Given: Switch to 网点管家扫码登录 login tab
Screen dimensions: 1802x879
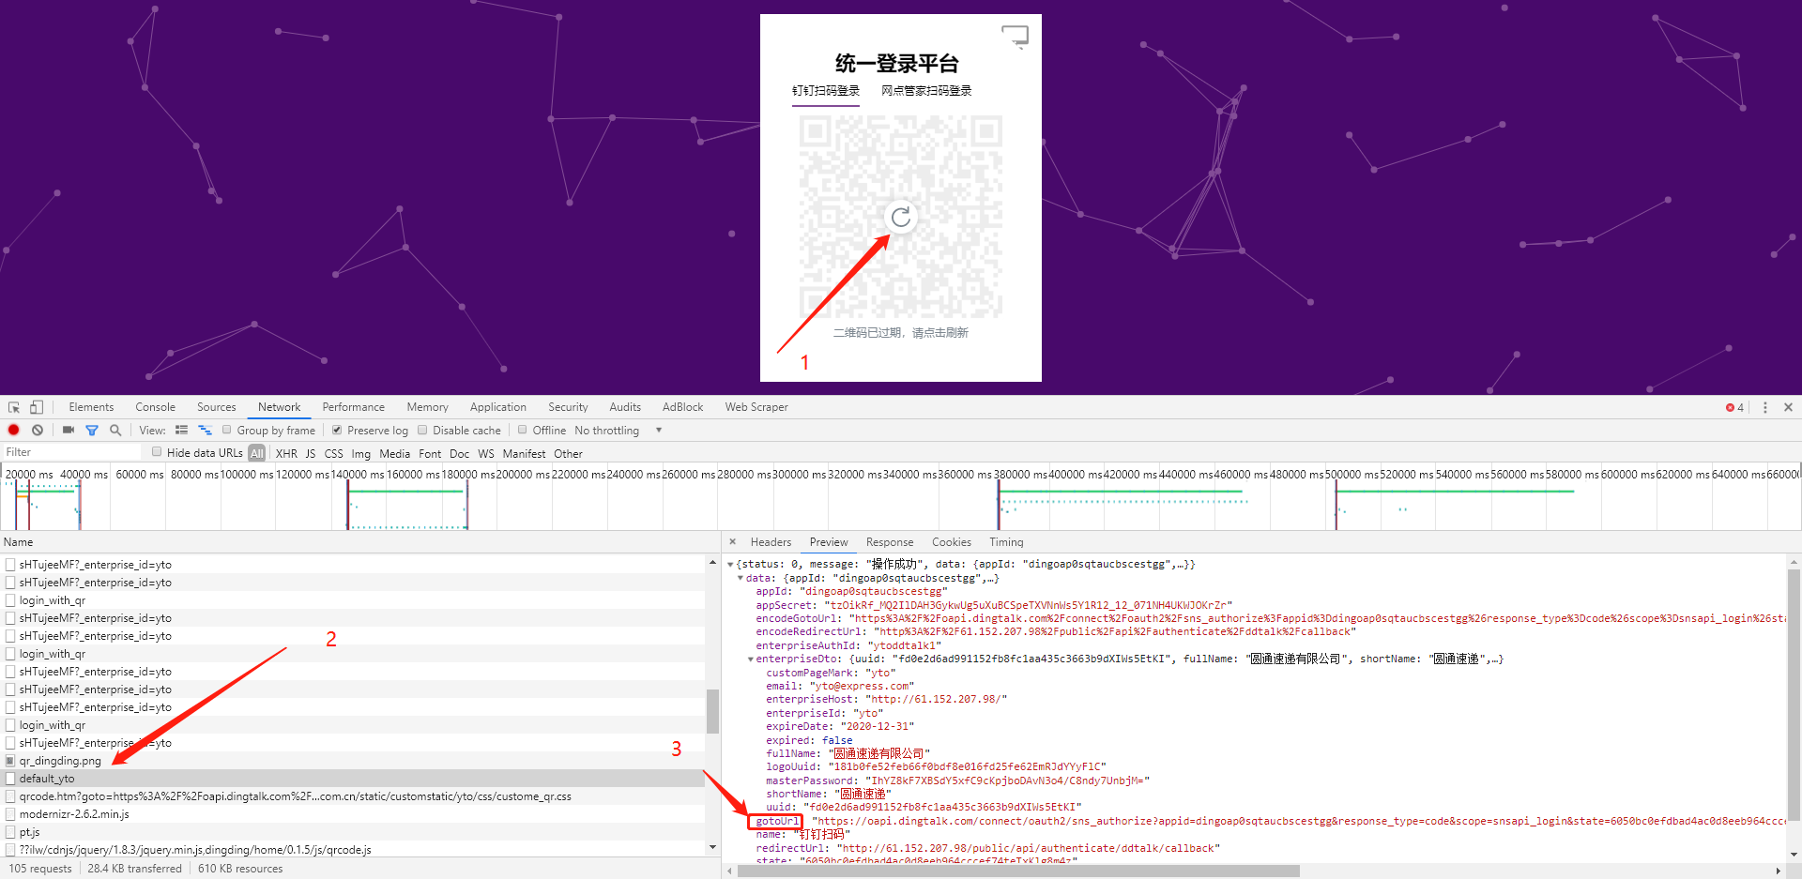Looking at the screenshot, I should click(926, 91).
